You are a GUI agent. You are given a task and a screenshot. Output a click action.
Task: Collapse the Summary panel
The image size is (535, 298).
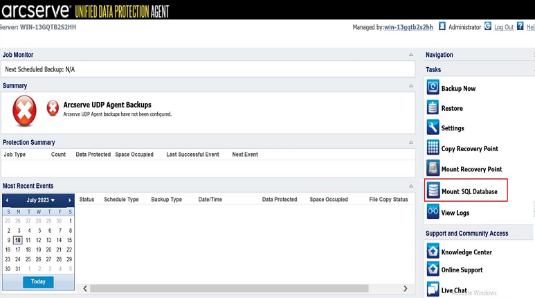pos(411,86)
